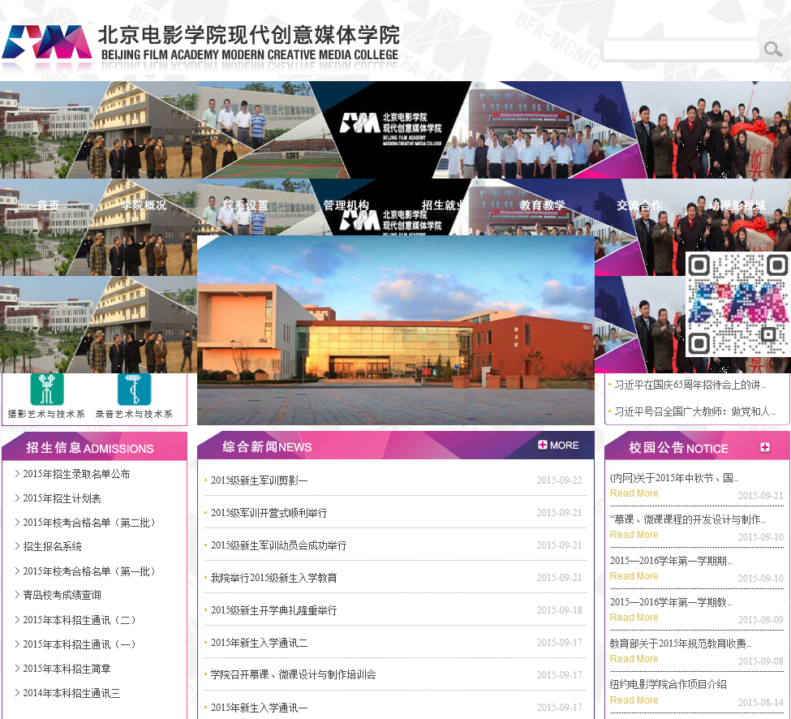Open the 交流合作 menu item
Image resolution: width=791 pixels, height=719 pixels.
coord(639,205)
